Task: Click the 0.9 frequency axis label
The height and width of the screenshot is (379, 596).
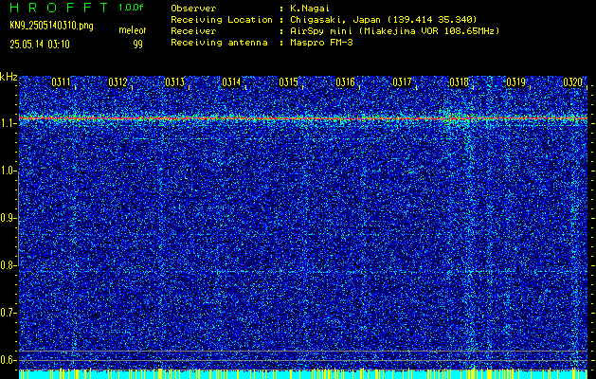Action: click(x=9, y=218)
